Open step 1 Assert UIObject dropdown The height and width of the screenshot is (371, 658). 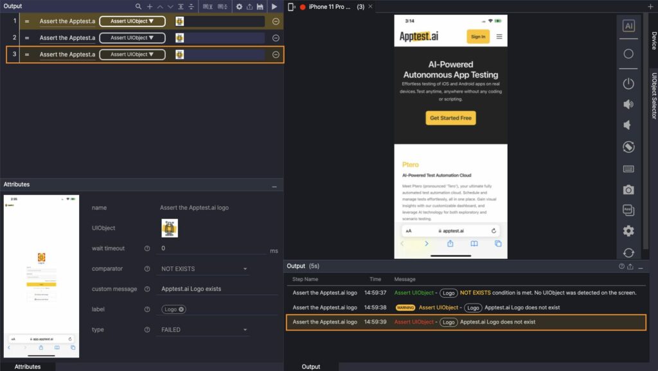click(132, 21)
